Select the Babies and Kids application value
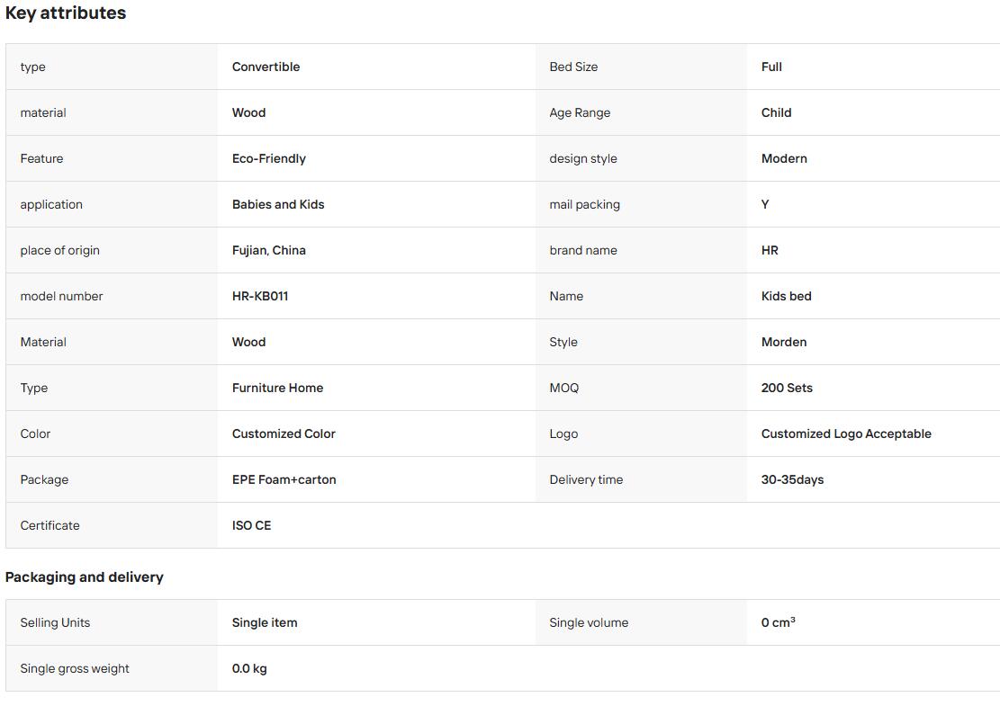This screenshot has height=715, width=1000. click(x=278, y=204)
